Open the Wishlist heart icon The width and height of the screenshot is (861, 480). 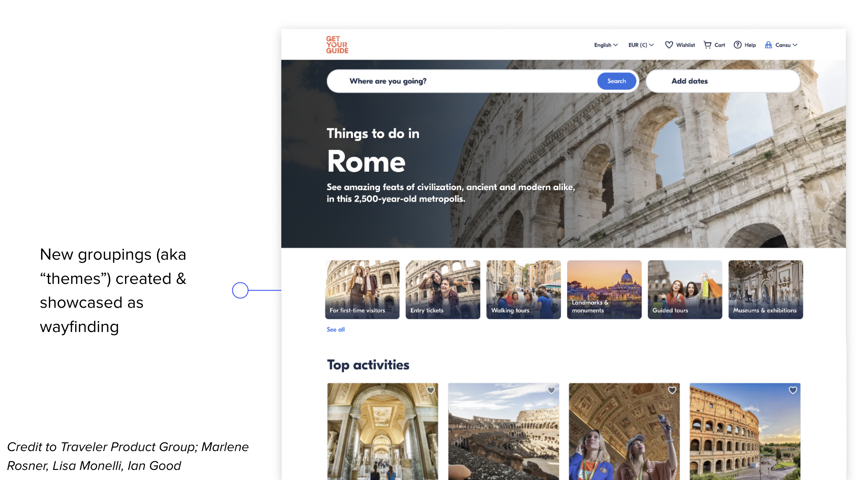coord(669,45)
